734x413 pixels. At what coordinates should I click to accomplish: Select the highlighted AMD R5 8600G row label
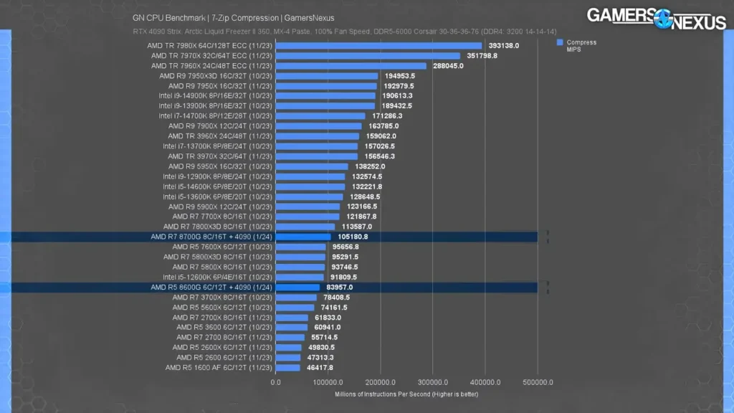211,287
